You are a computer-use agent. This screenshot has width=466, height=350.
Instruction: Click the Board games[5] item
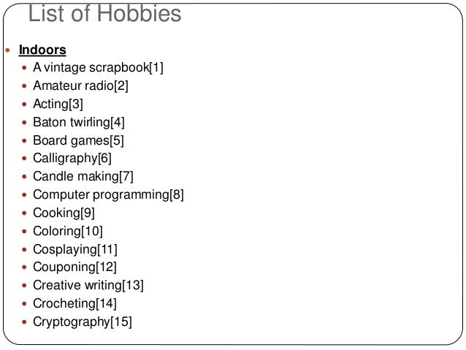78,140
